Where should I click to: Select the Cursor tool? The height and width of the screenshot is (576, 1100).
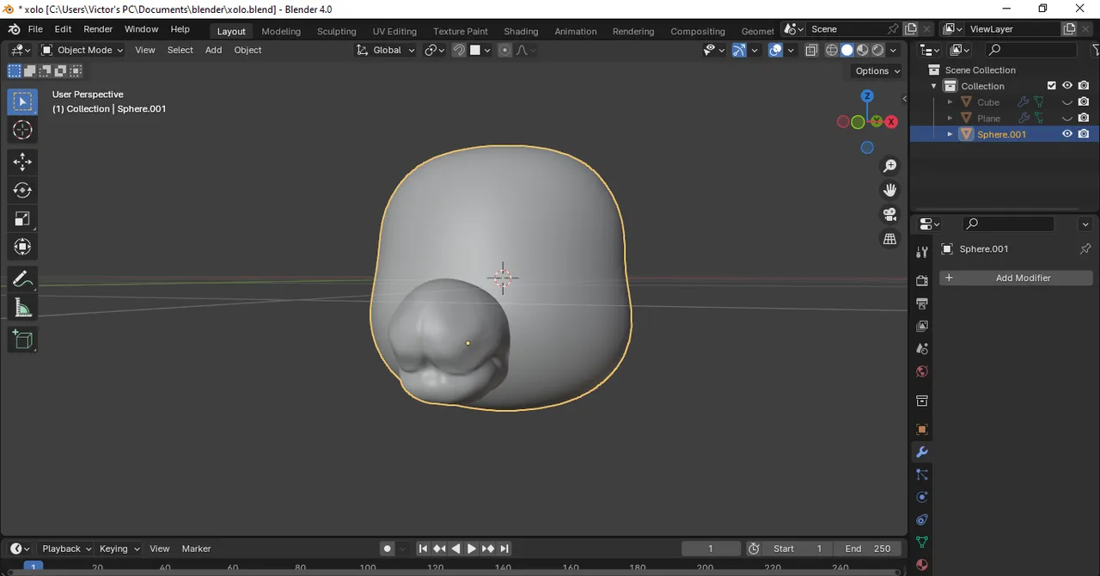click(23, 130)
